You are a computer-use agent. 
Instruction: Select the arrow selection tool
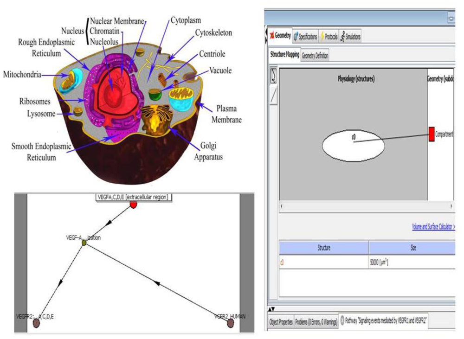click(x=273, y=76)
